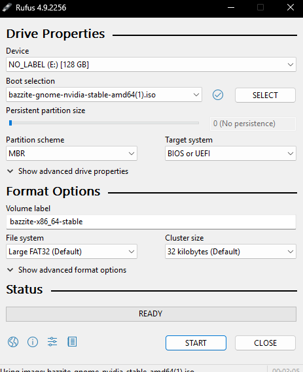The image size is (303, 372).
Task: Expand Show advanced drive properties
Action: [67, 171]
